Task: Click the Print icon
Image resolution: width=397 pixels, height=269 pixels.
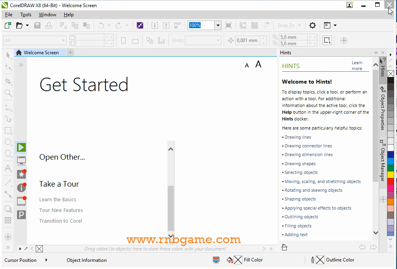Action: click(49, 25)
